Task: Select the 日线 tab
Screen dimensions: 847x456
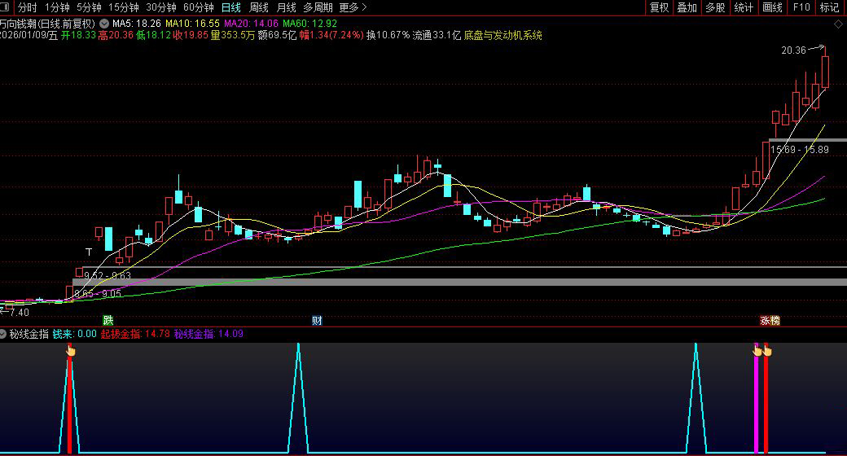Action: tap(231, 7)
